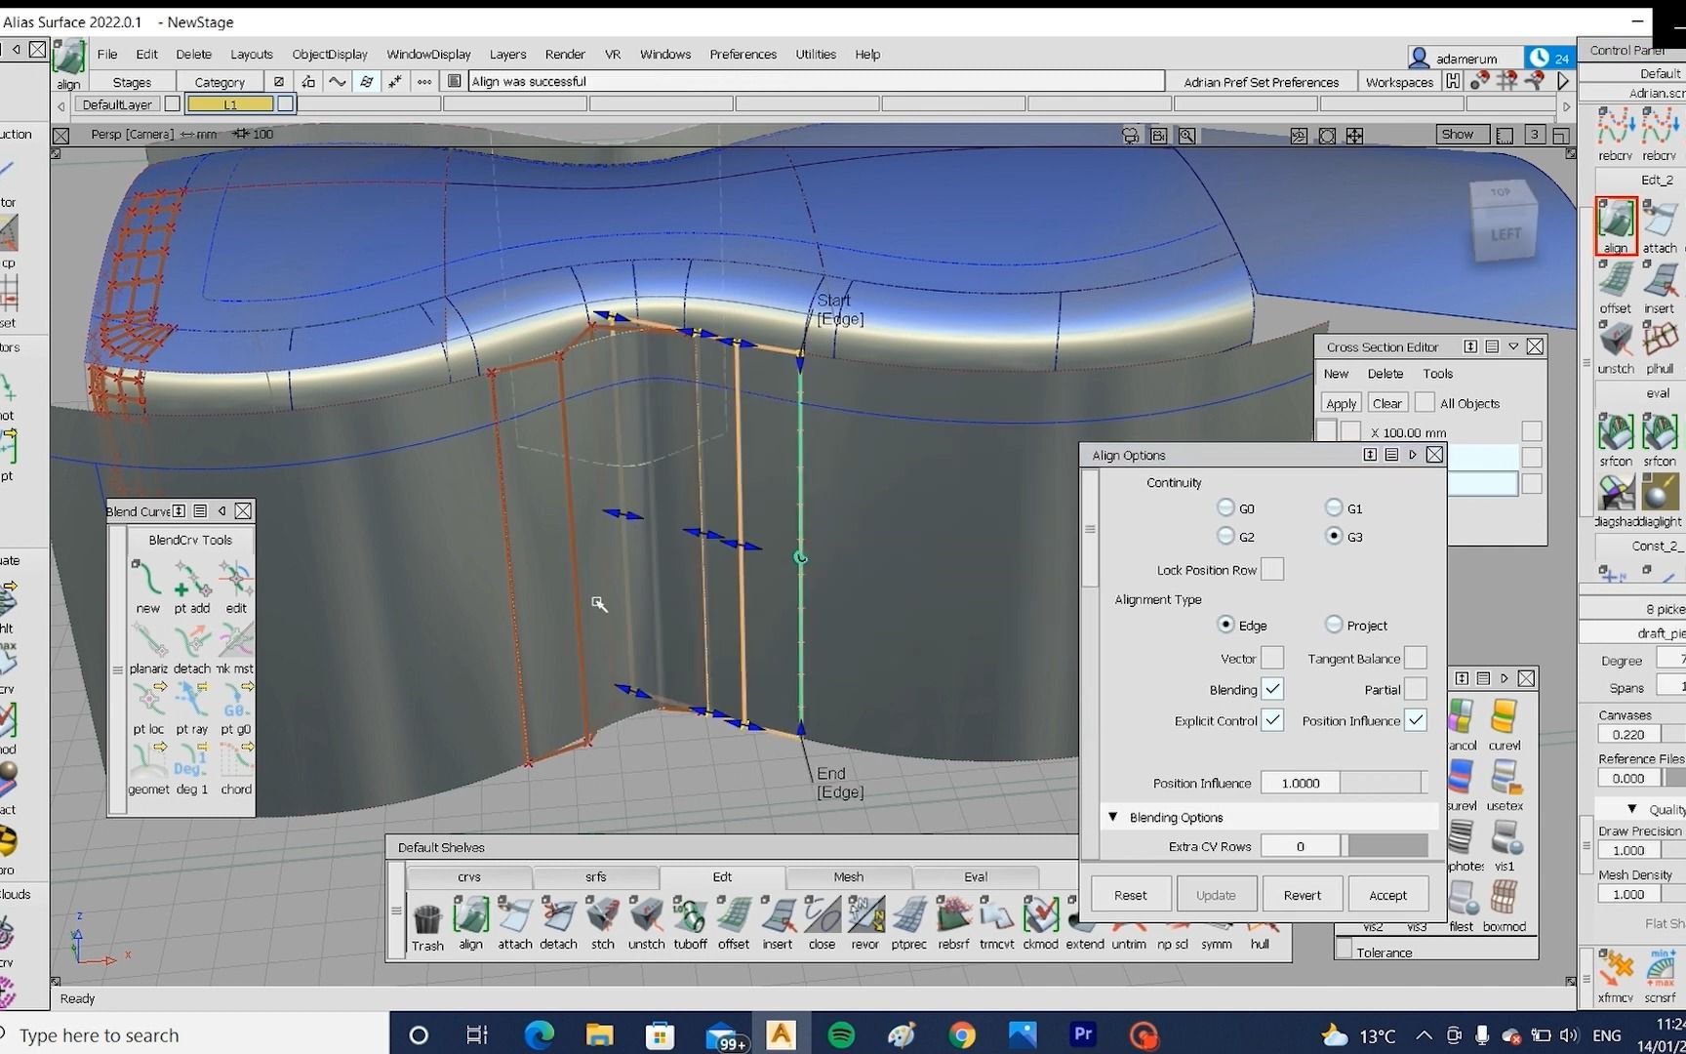The width and height of the screenshot is (1686, 1054).
Task: Select the offset tool in Default Shelves
Action: (734, 917)
